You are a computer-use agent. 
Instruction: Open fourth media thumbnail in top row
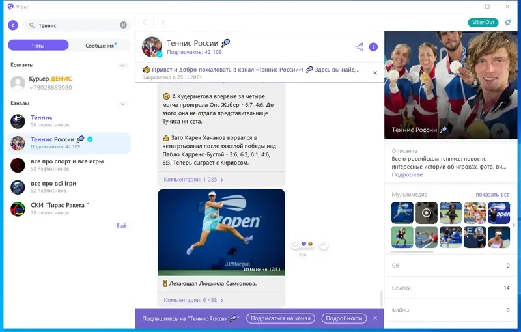[475, 212]
